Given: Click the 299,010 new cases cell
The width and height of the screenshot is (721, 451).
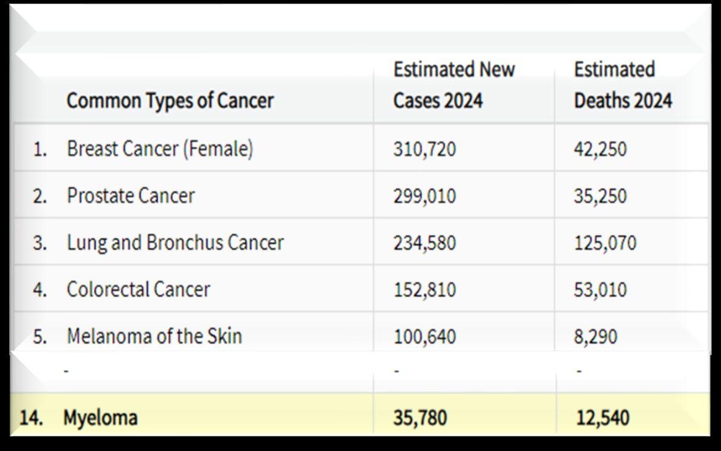Looking at the screenshot, I should click(x=424, y=196).
